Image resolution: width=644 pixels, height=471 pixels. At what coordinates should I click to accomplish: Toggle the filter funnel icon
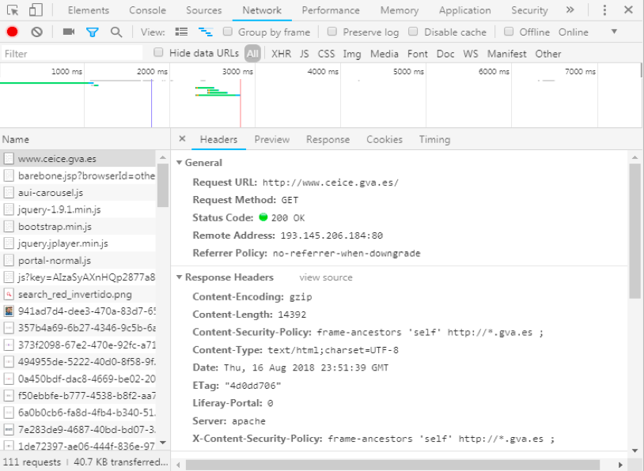93,32
